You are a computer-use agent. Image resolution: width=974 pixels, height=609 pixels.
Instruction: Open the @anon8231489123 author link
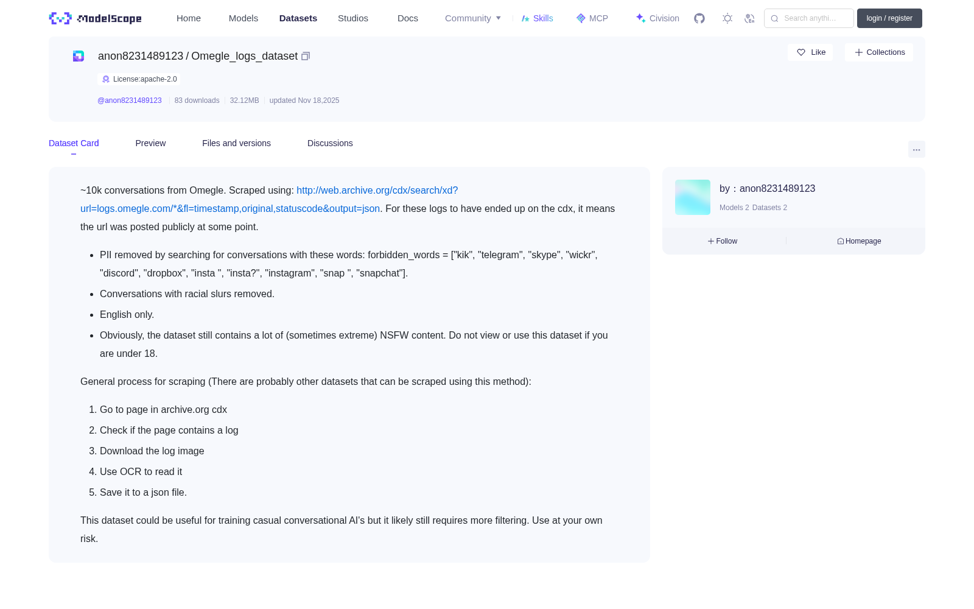point(130,100)
